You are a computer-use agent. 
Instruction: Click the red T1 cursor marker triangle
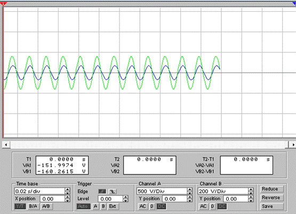pos(3,4)
